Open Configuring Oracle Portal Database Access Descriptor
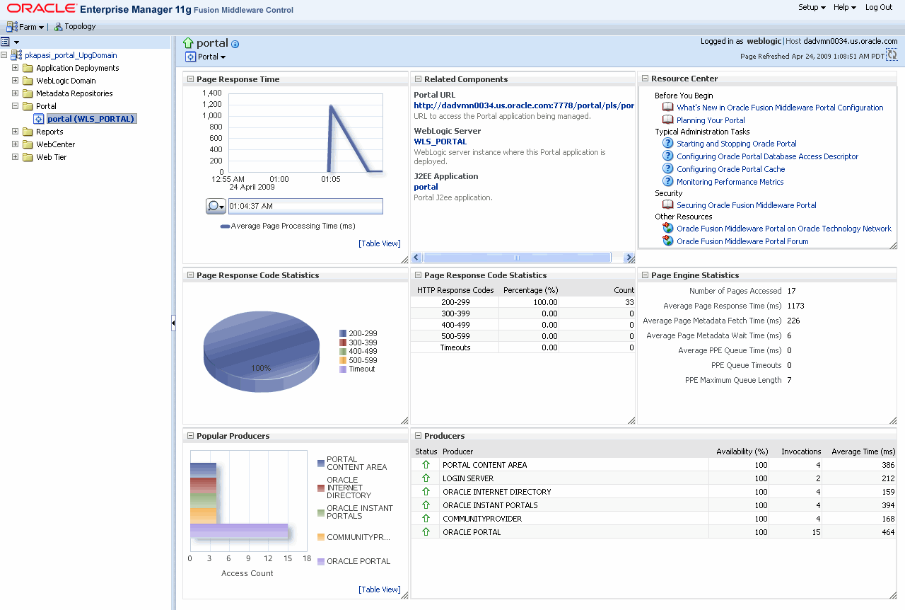 pyautogui.click(x=767, y=156)
